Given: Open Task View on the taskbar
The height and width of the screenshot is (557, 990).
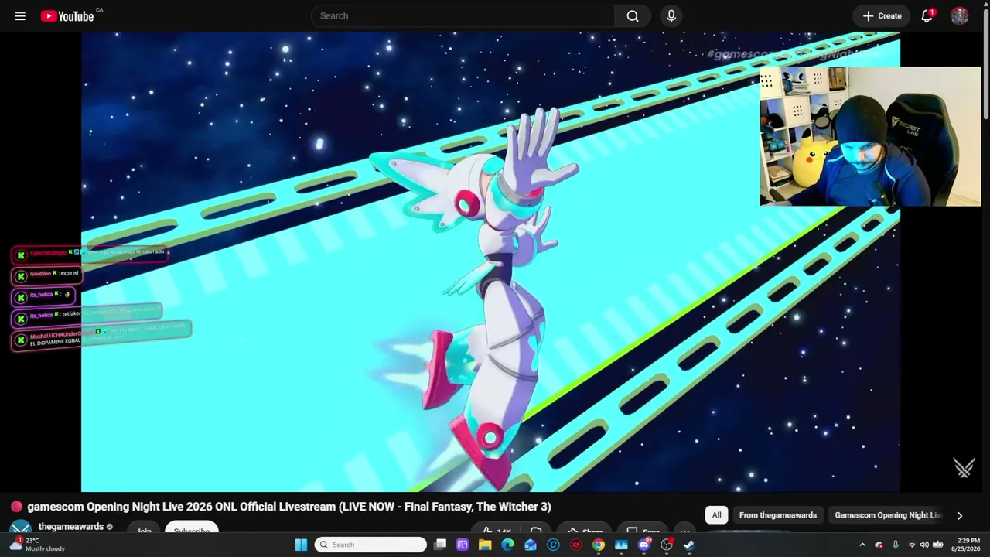Looking at the screenshot, I should [440, 545].
